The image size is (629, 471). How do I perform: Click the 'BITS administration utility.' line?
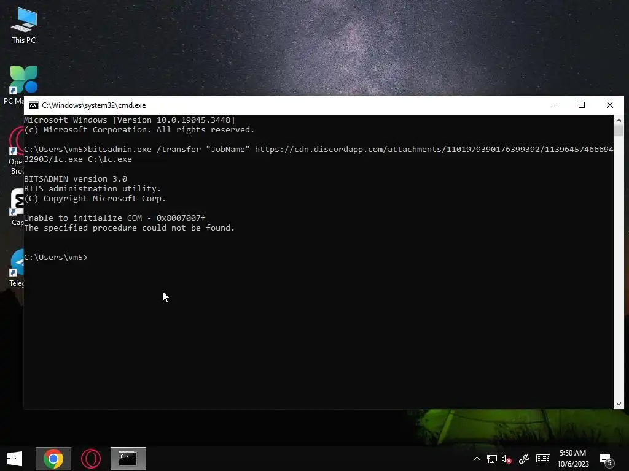(x=92, y=189)
